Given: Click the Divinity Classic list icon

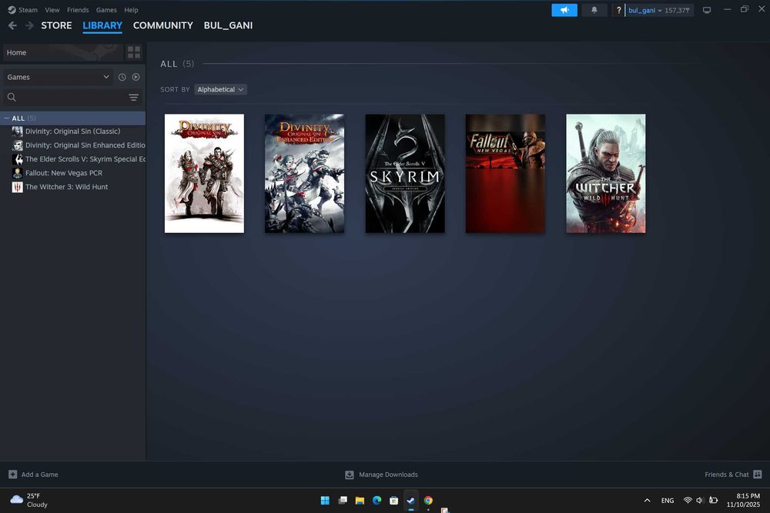Looking at the screenshot, I should click(x=17, y=132).
